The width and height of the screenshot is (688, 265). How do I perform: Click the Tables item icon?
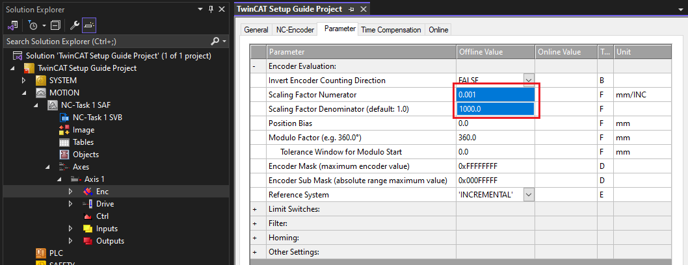(x=64, y=142)
